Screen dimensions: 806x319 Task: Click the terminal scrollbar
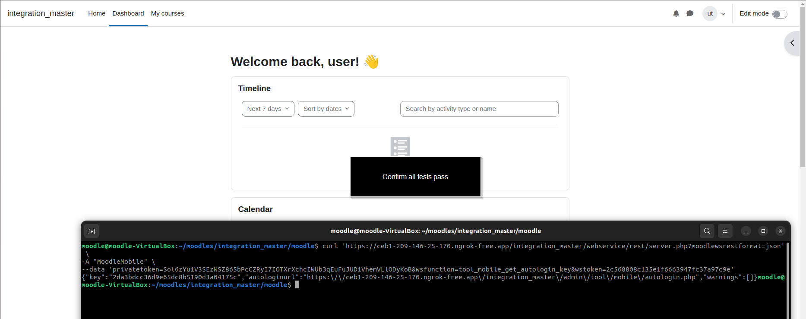pyautogui.click(x=788, y=281)
